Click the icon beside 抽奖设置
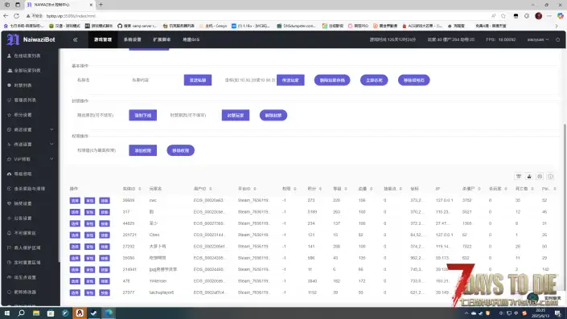The width and height of the screenshot is (567, 319). (9, 203)
